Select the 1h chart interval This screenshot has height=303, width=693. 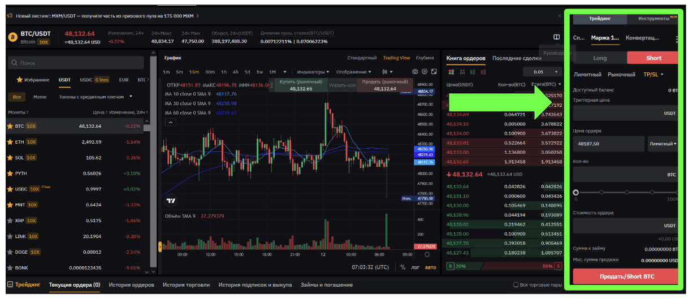(224, 72)
